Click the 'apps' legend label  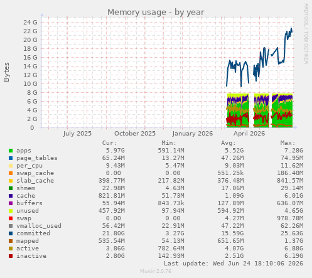coord(24,151)
